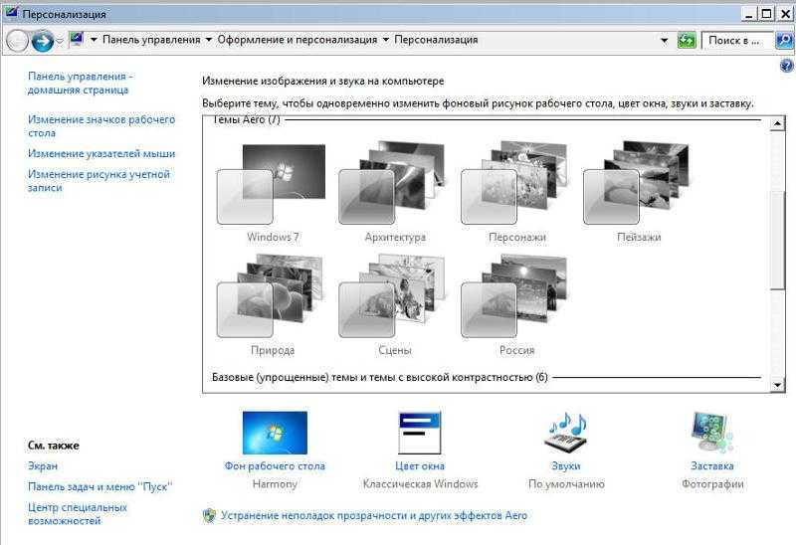796x545 pixels.
Task: Click the Aero troubleshooting shield icon
Action: 209,515
